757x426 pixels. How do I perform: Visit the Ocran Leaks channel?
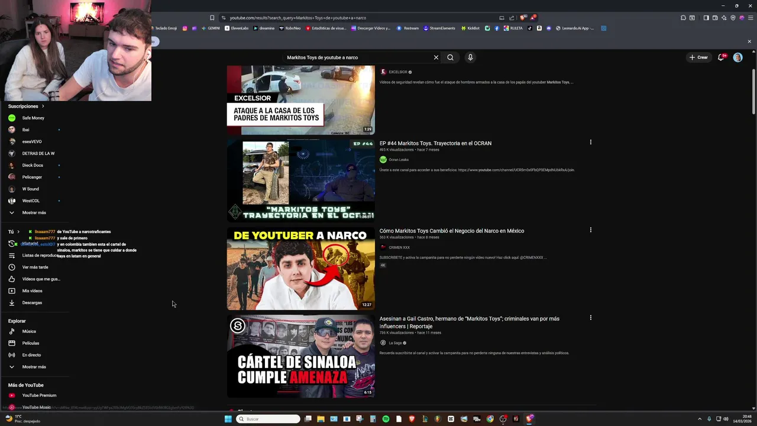pyautogui.click(x=399, y=160)
